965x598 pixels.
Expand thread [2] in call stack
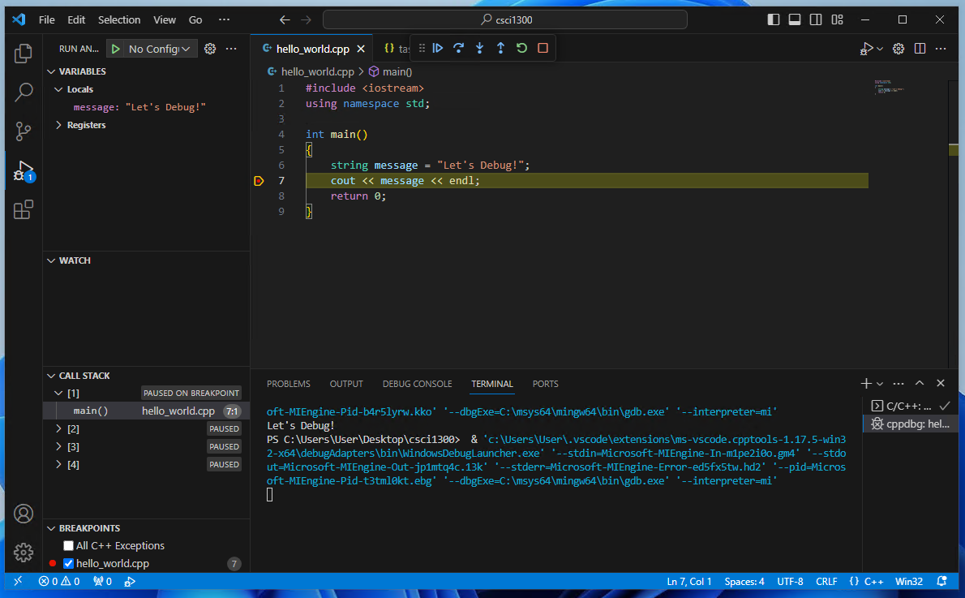pyautogui.click(x=58, y=428)
